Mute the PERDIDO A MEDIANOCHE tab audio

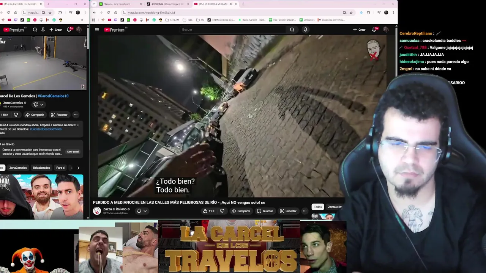click(x=230, y=4)
